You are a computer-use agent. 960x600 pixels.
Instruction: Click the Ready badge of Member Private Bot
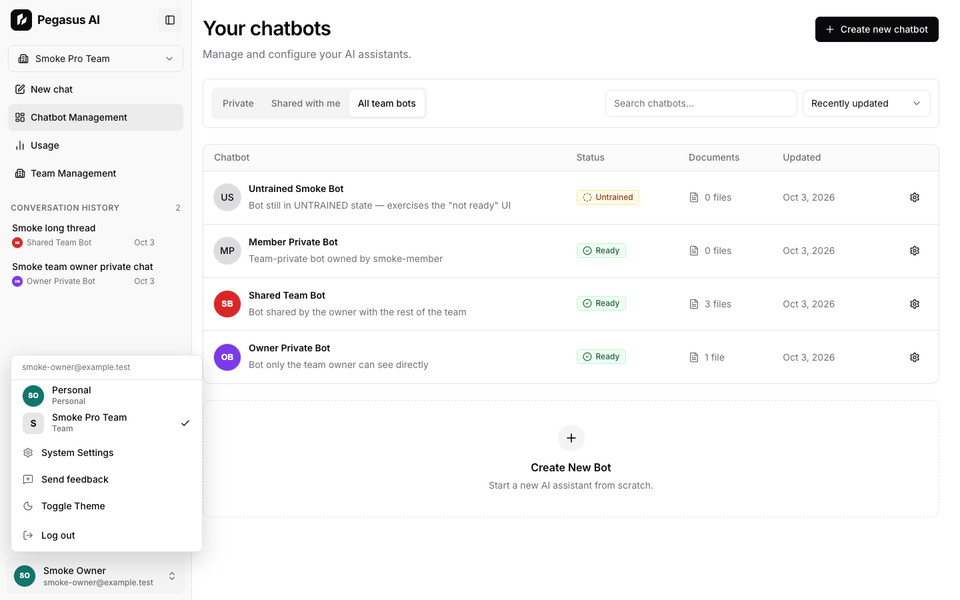click(601, 251)
